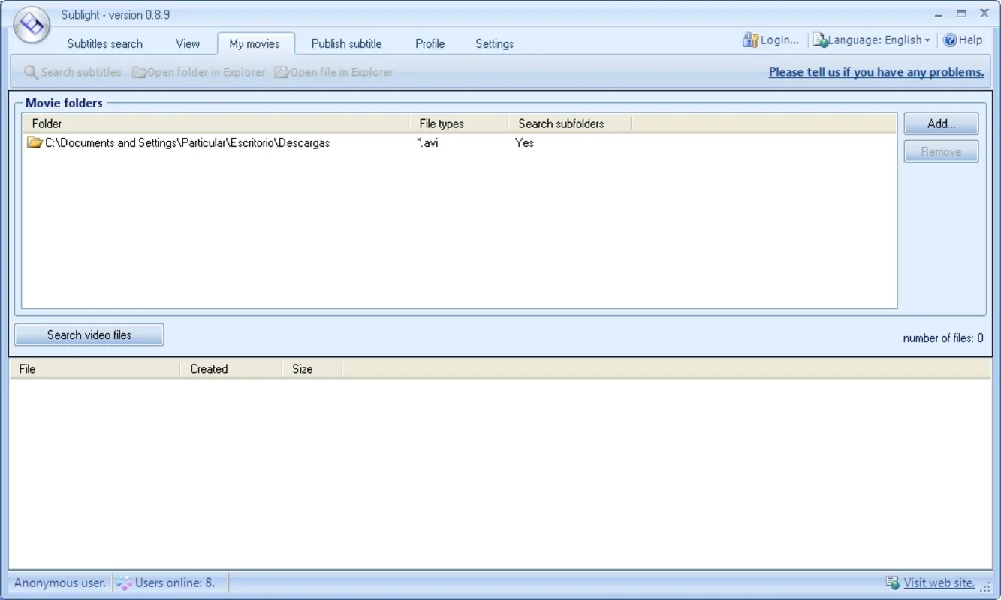The image size is (1001, 600).
Task: Click the *.avi file type cell
Action: 427,142
